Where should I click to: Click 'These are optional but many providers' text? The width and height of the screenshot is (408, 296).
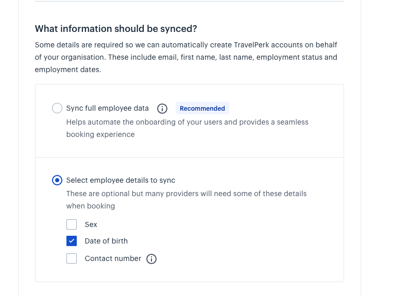[186, 200]
